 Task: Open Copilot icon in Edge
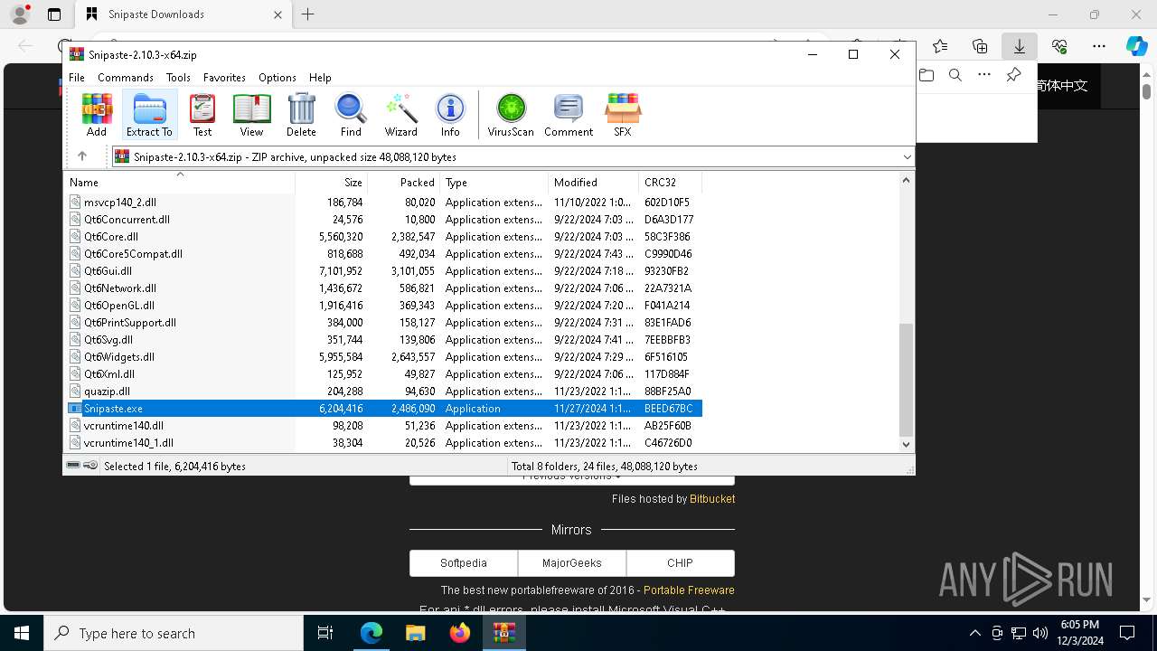pyautogui.click(x=1136, y=46)
